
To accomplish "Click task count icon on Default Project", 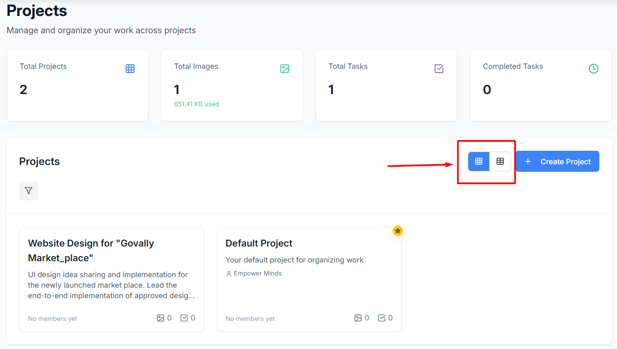I will [x=382, y=318].
